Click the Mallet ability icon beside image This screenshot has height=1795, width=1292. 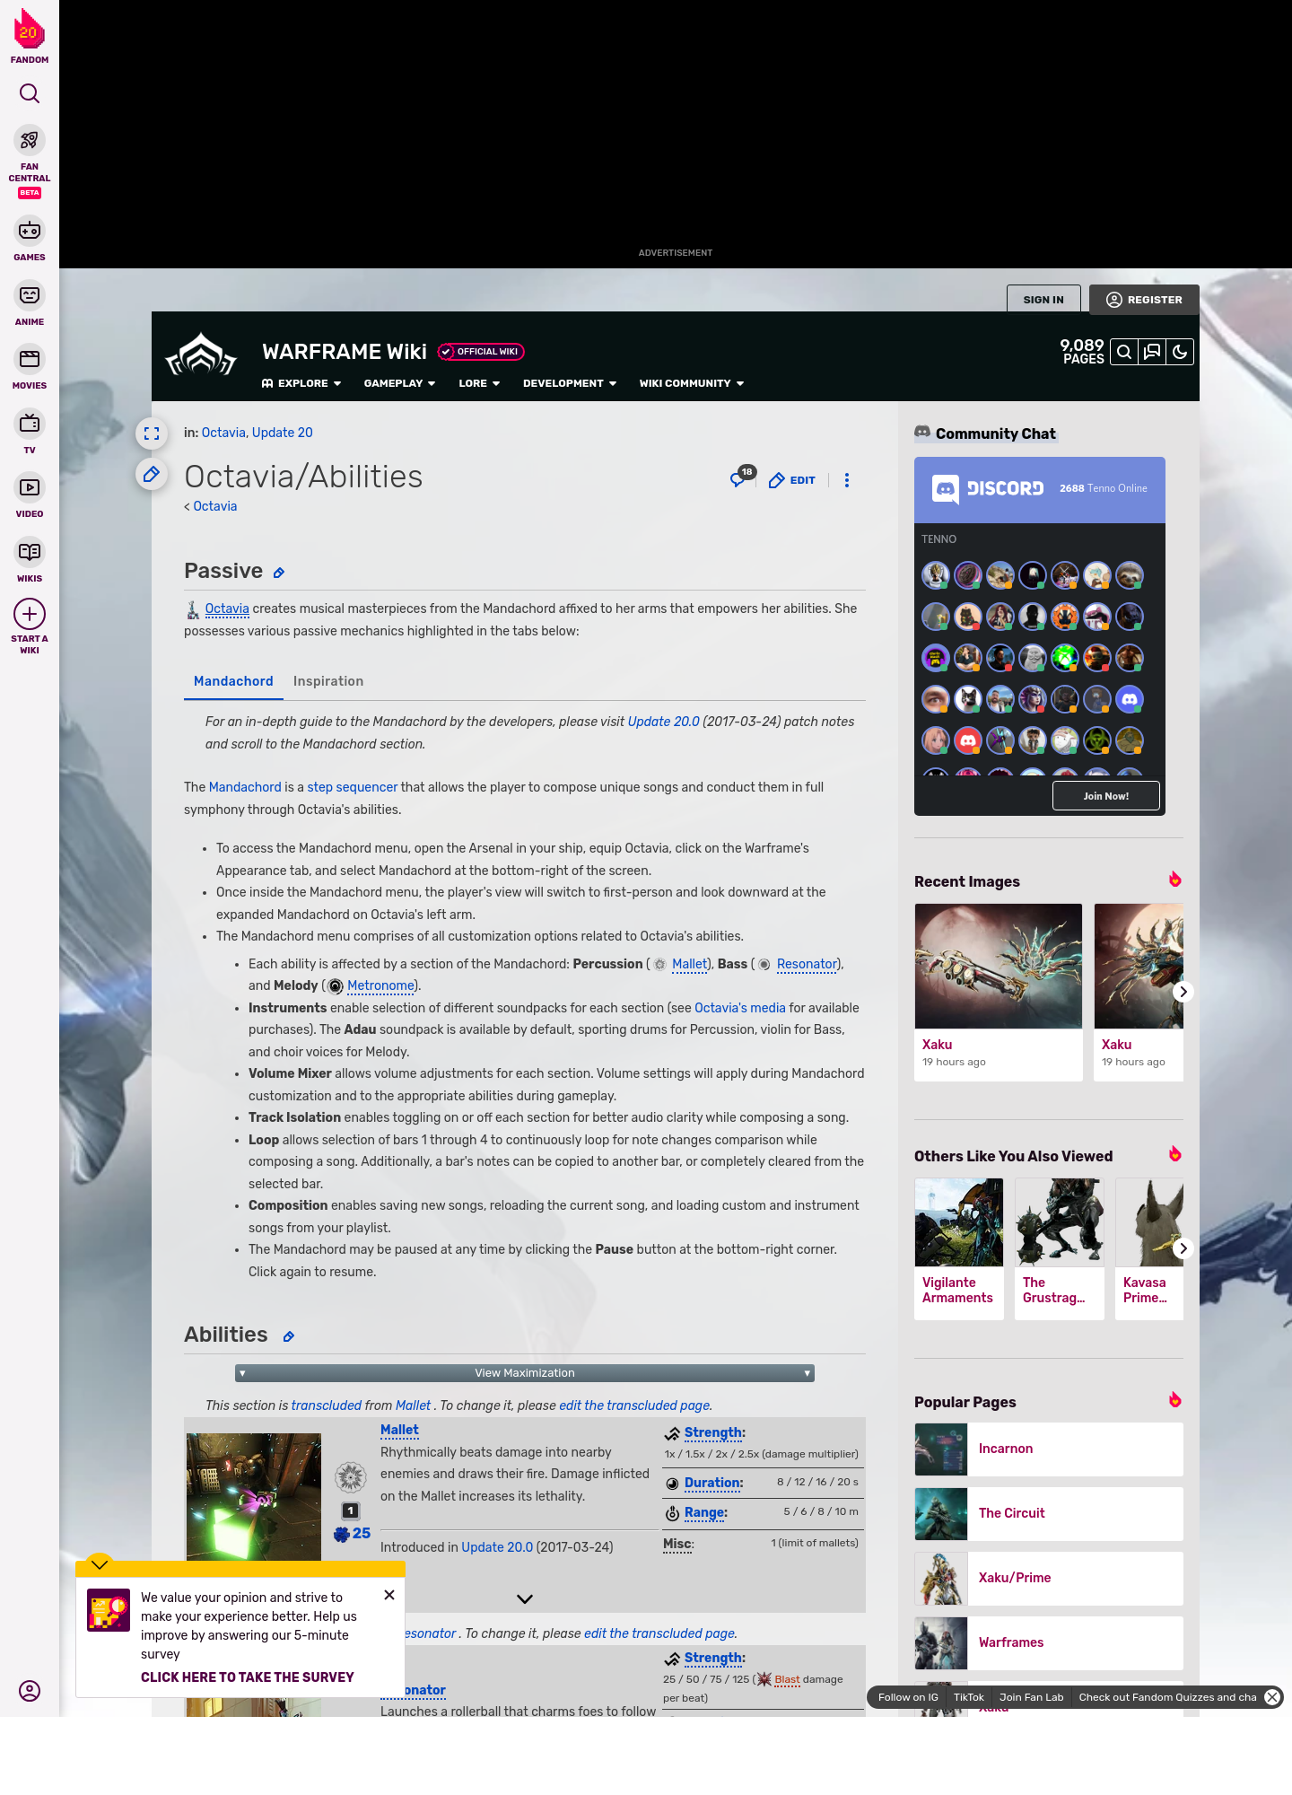point(351,1476)
